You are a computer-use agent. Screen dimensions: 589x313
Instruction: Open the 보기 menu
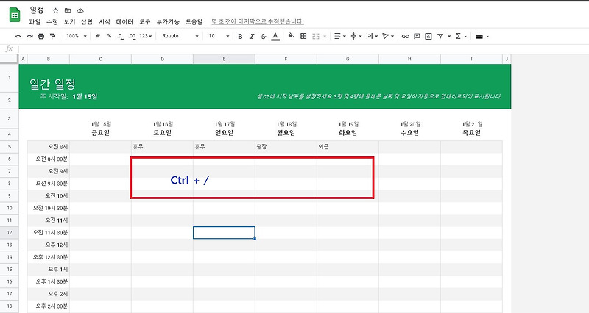tap(69, 22)
